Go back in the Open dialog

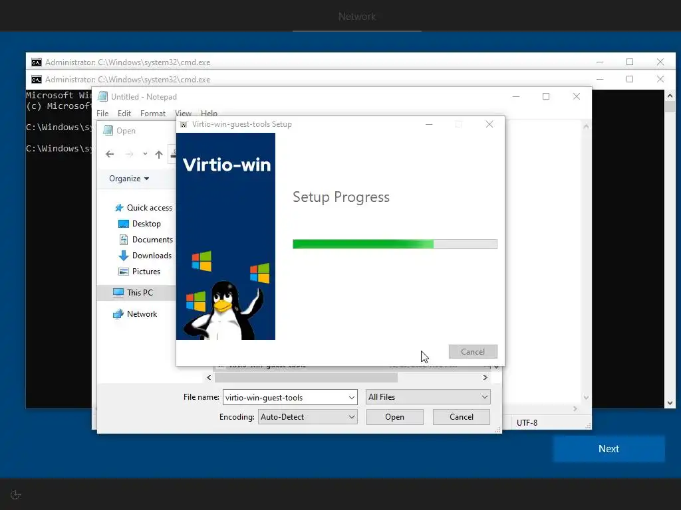coord(110,154)
